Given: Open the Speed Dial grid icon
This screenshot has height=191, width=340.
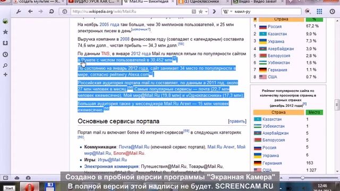Looking at the screenshot, I should point(319,12).
